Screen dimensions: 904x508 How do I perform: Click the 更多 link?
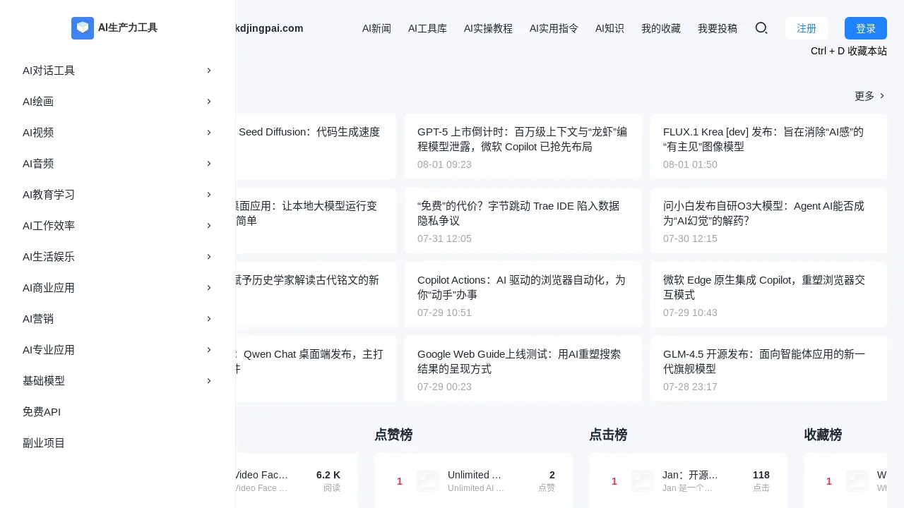[x=869, y=96]
